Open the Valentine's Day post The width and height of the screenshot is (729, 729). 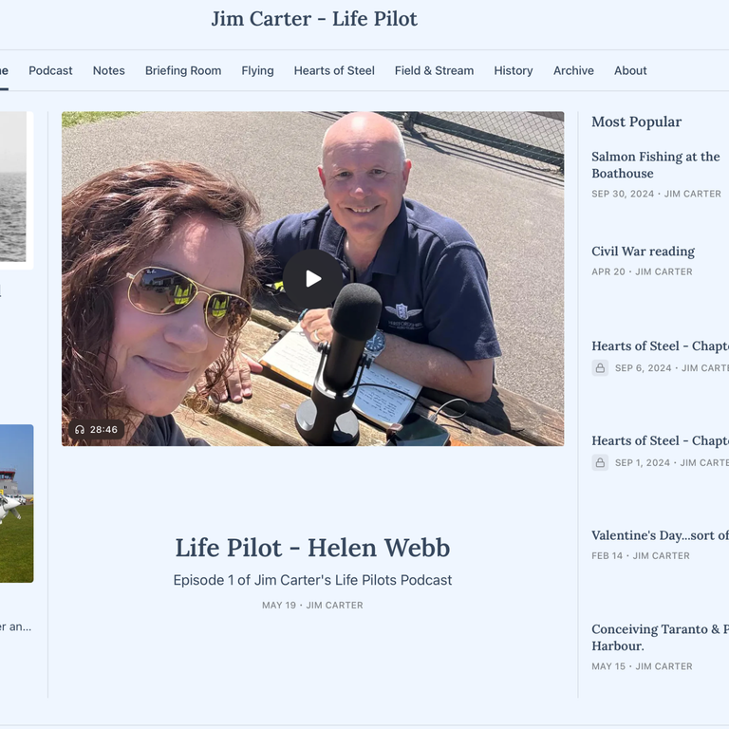point(661,535)
